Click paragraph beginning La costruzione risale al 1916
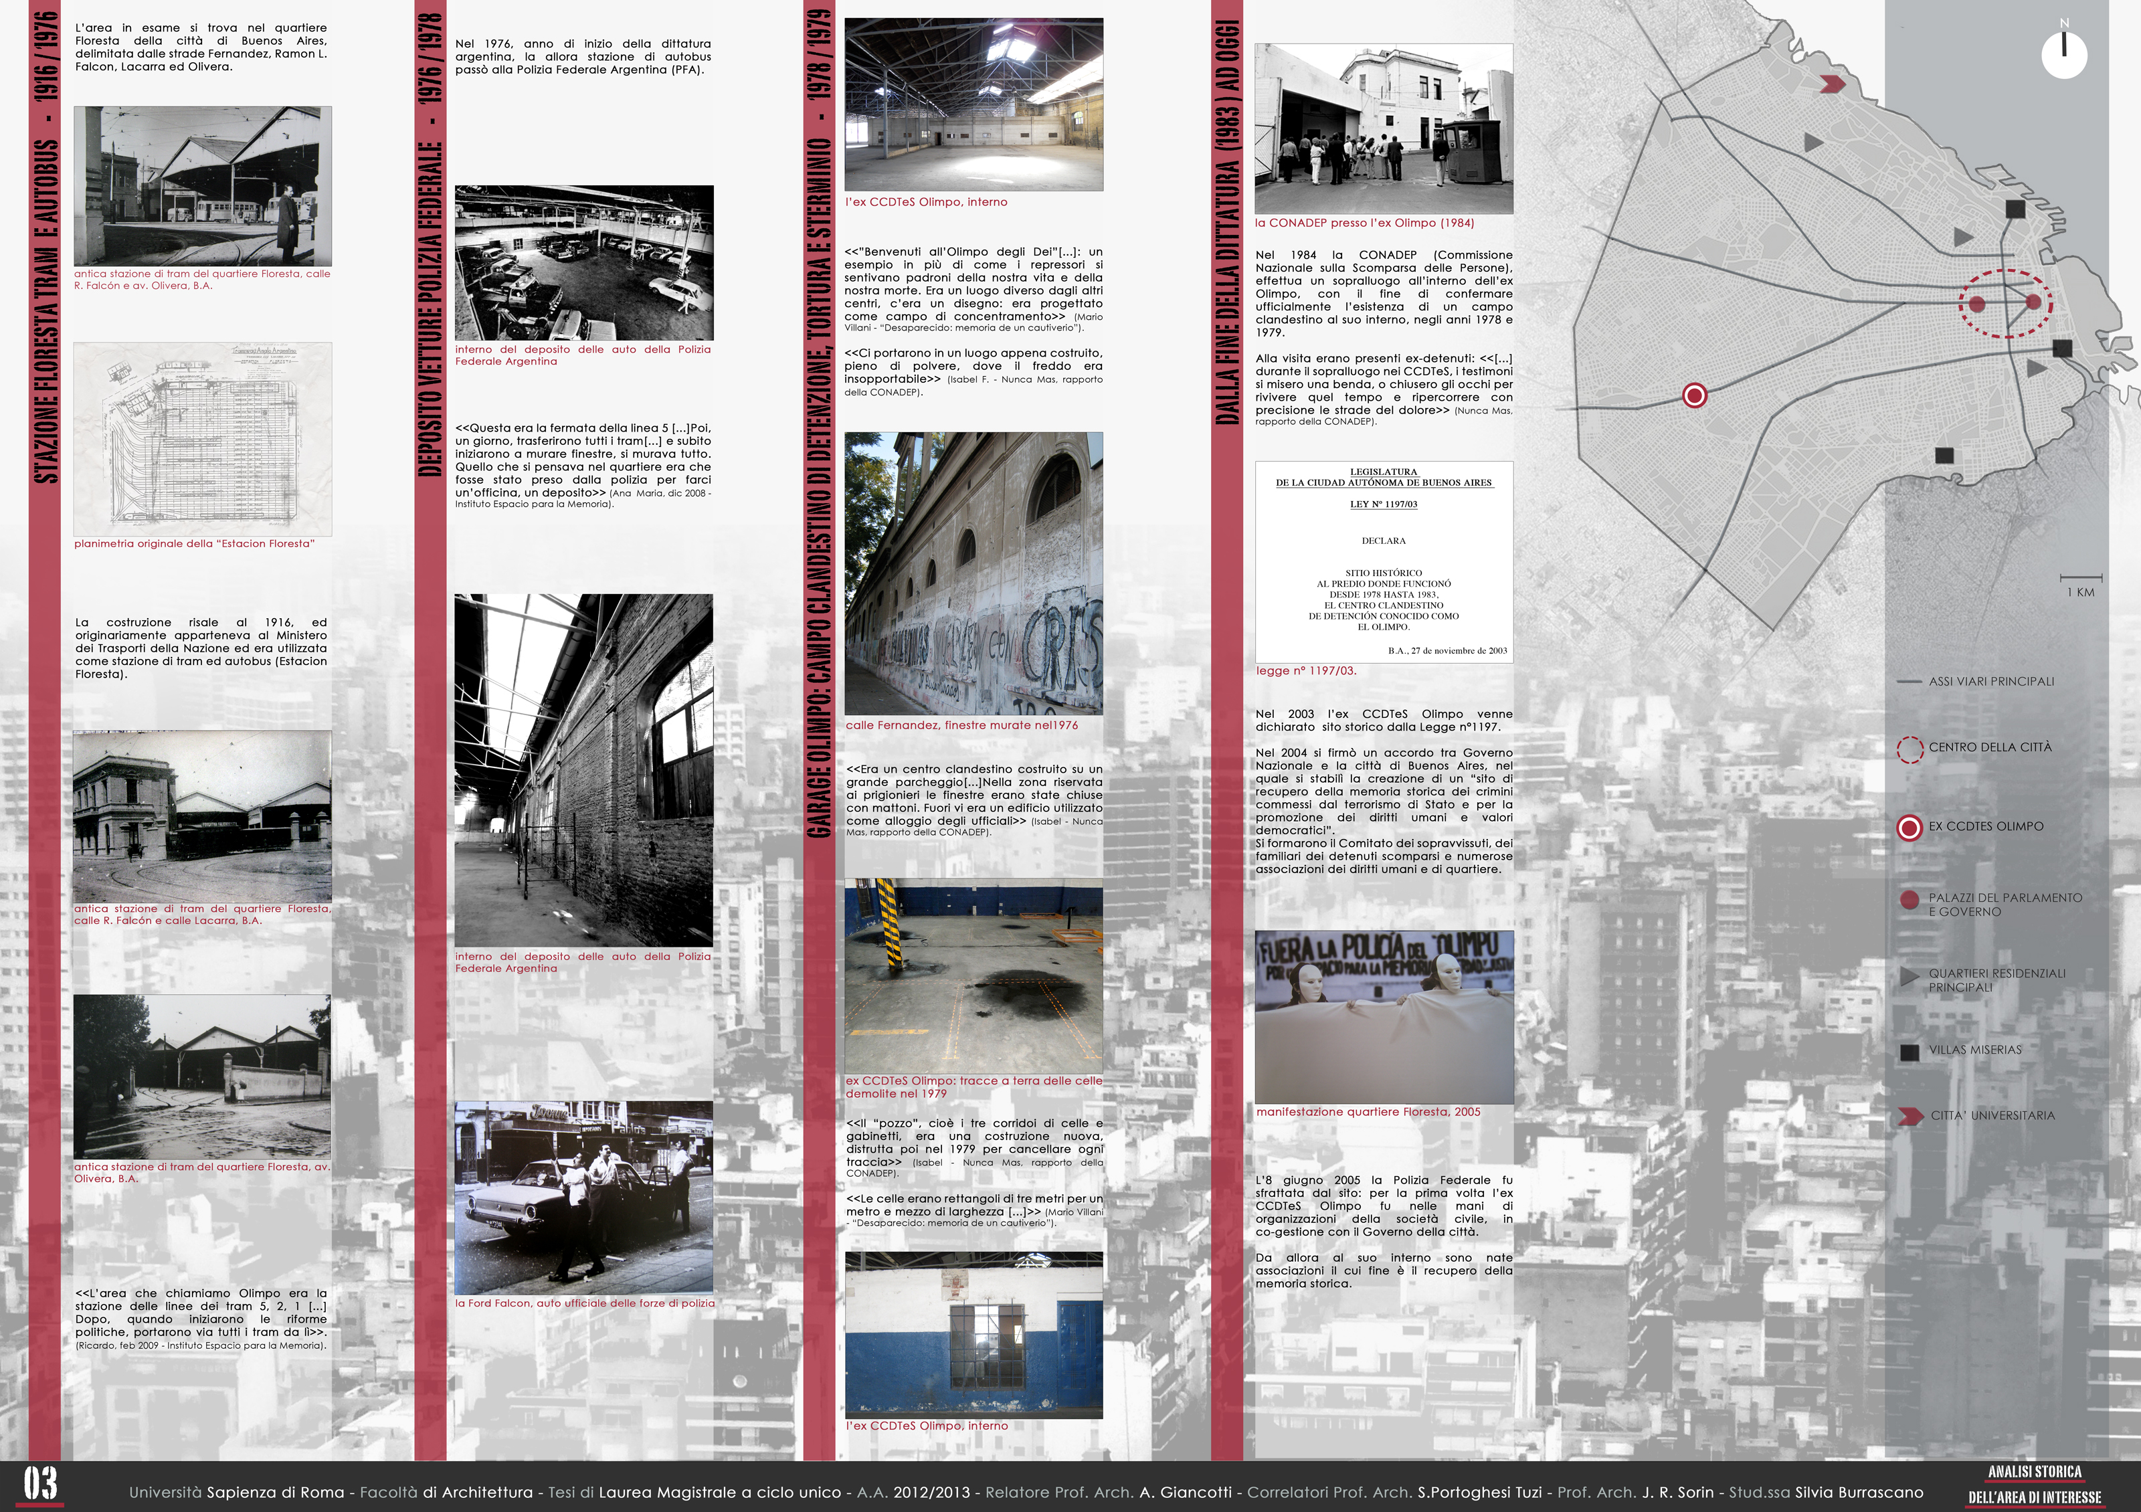This screenshot has height=1512, width=2141. [201, 648]
